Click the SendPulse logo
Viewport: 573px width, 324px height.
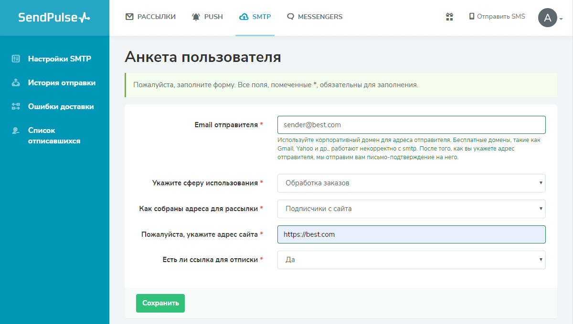(x=54, y=18)
